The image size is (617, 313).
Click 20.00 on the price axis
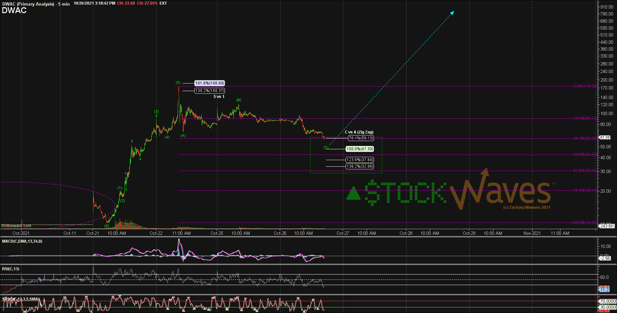607,191
